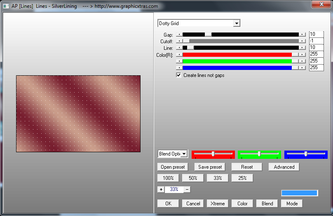
Task: Click the light blue color swatch
Action: (299, 193)
